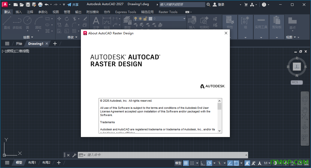Click the Properties panel icon (特性)

(230, 20)
